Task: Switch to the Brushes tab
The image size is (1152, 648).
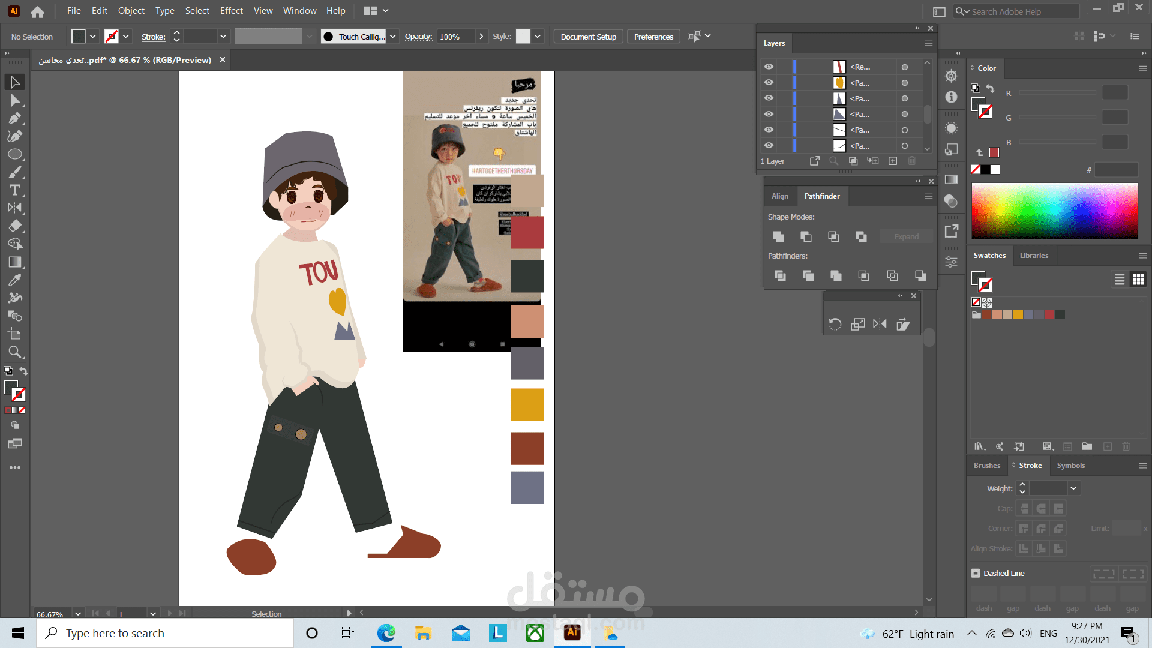Action: pyautogui.click(x=987, y=466)
